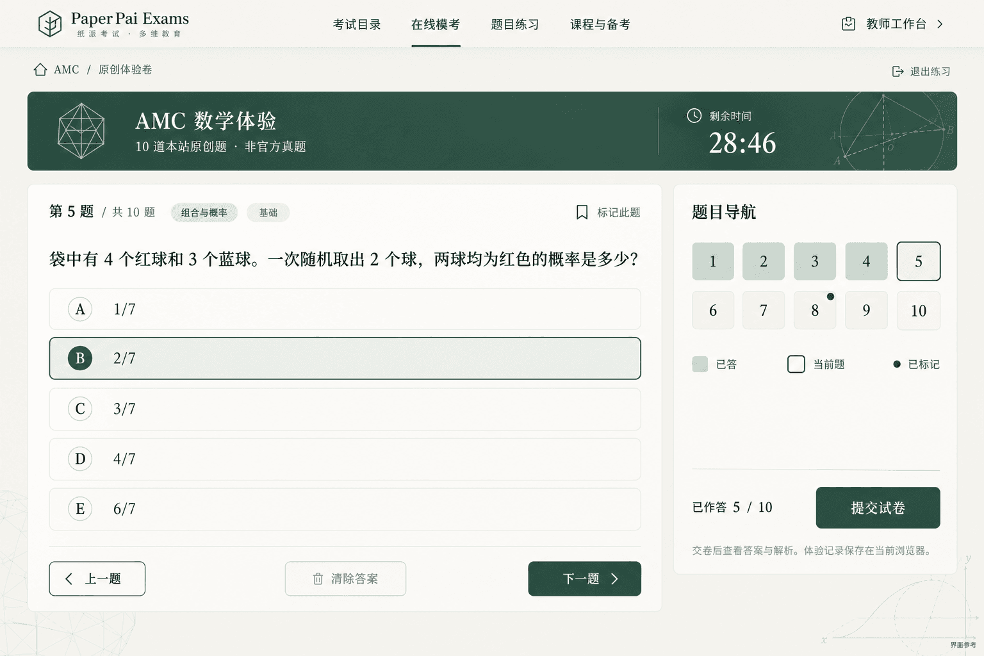
Task: Go to 课程与备考 nav item
Action: click(x=600, y=24)
